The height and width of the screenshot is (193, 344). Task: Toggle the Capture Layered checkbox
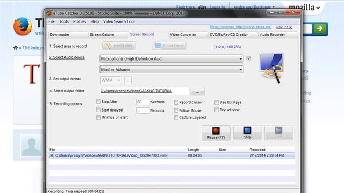pos(176,118)
